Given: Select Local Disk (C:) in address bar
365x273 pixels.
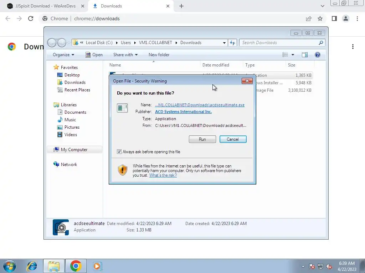Looking at the screenshot, I should pos(99,43).
